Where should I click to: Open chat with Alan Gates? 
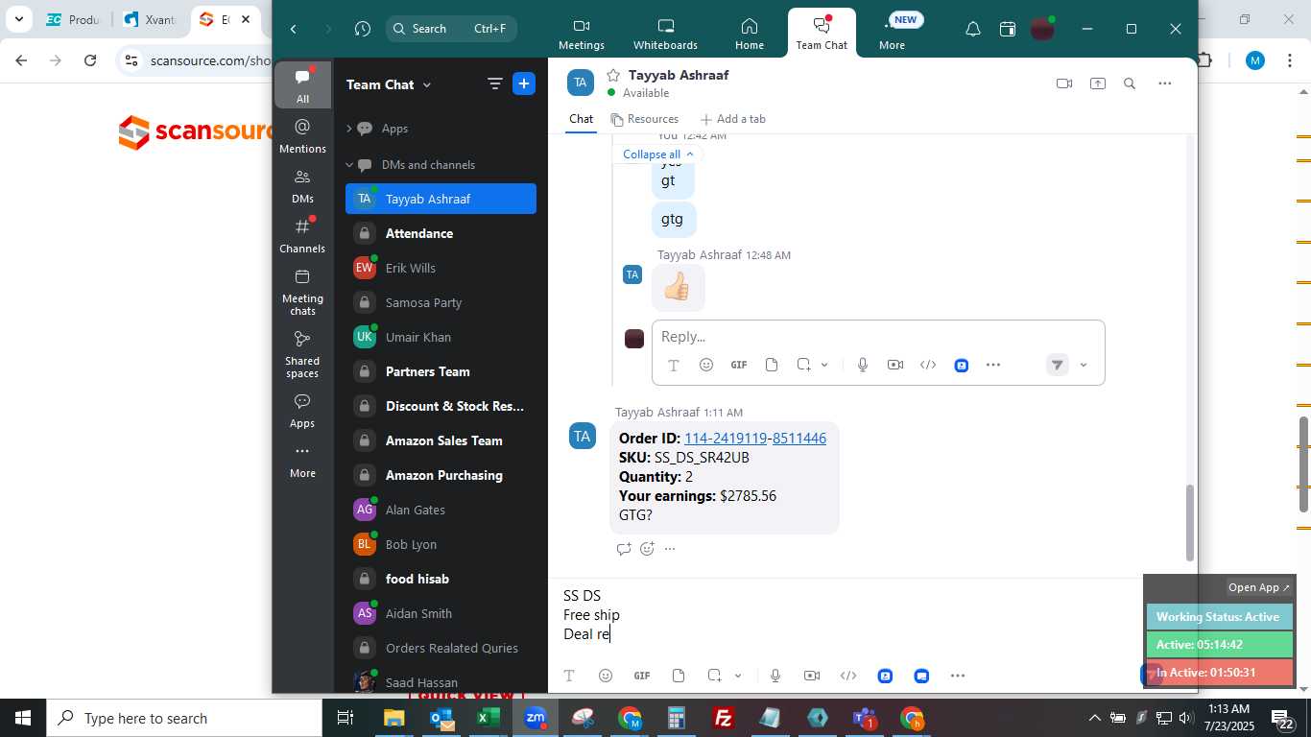click(441, 510)
